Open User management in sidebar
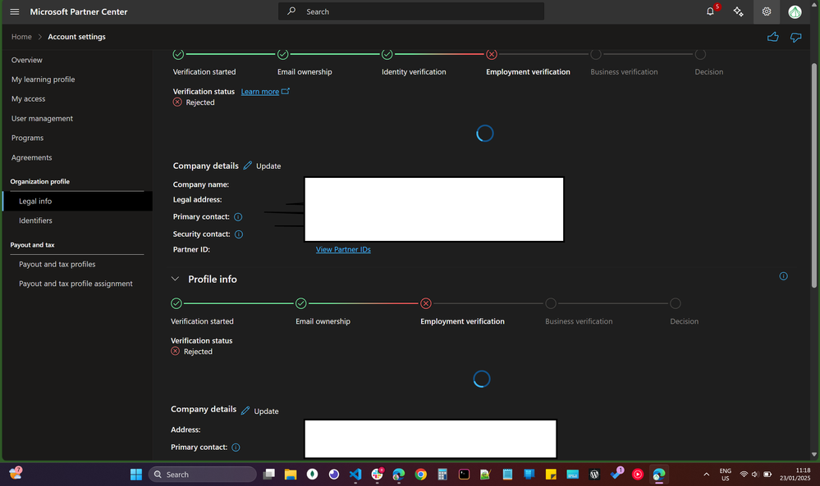820x486 pixels. [x=42, y=119]
